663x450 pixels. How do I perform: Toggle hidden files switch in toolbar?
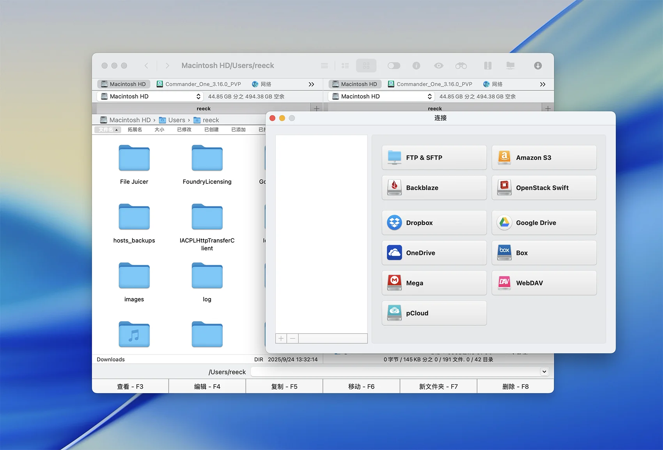(394, 65)
